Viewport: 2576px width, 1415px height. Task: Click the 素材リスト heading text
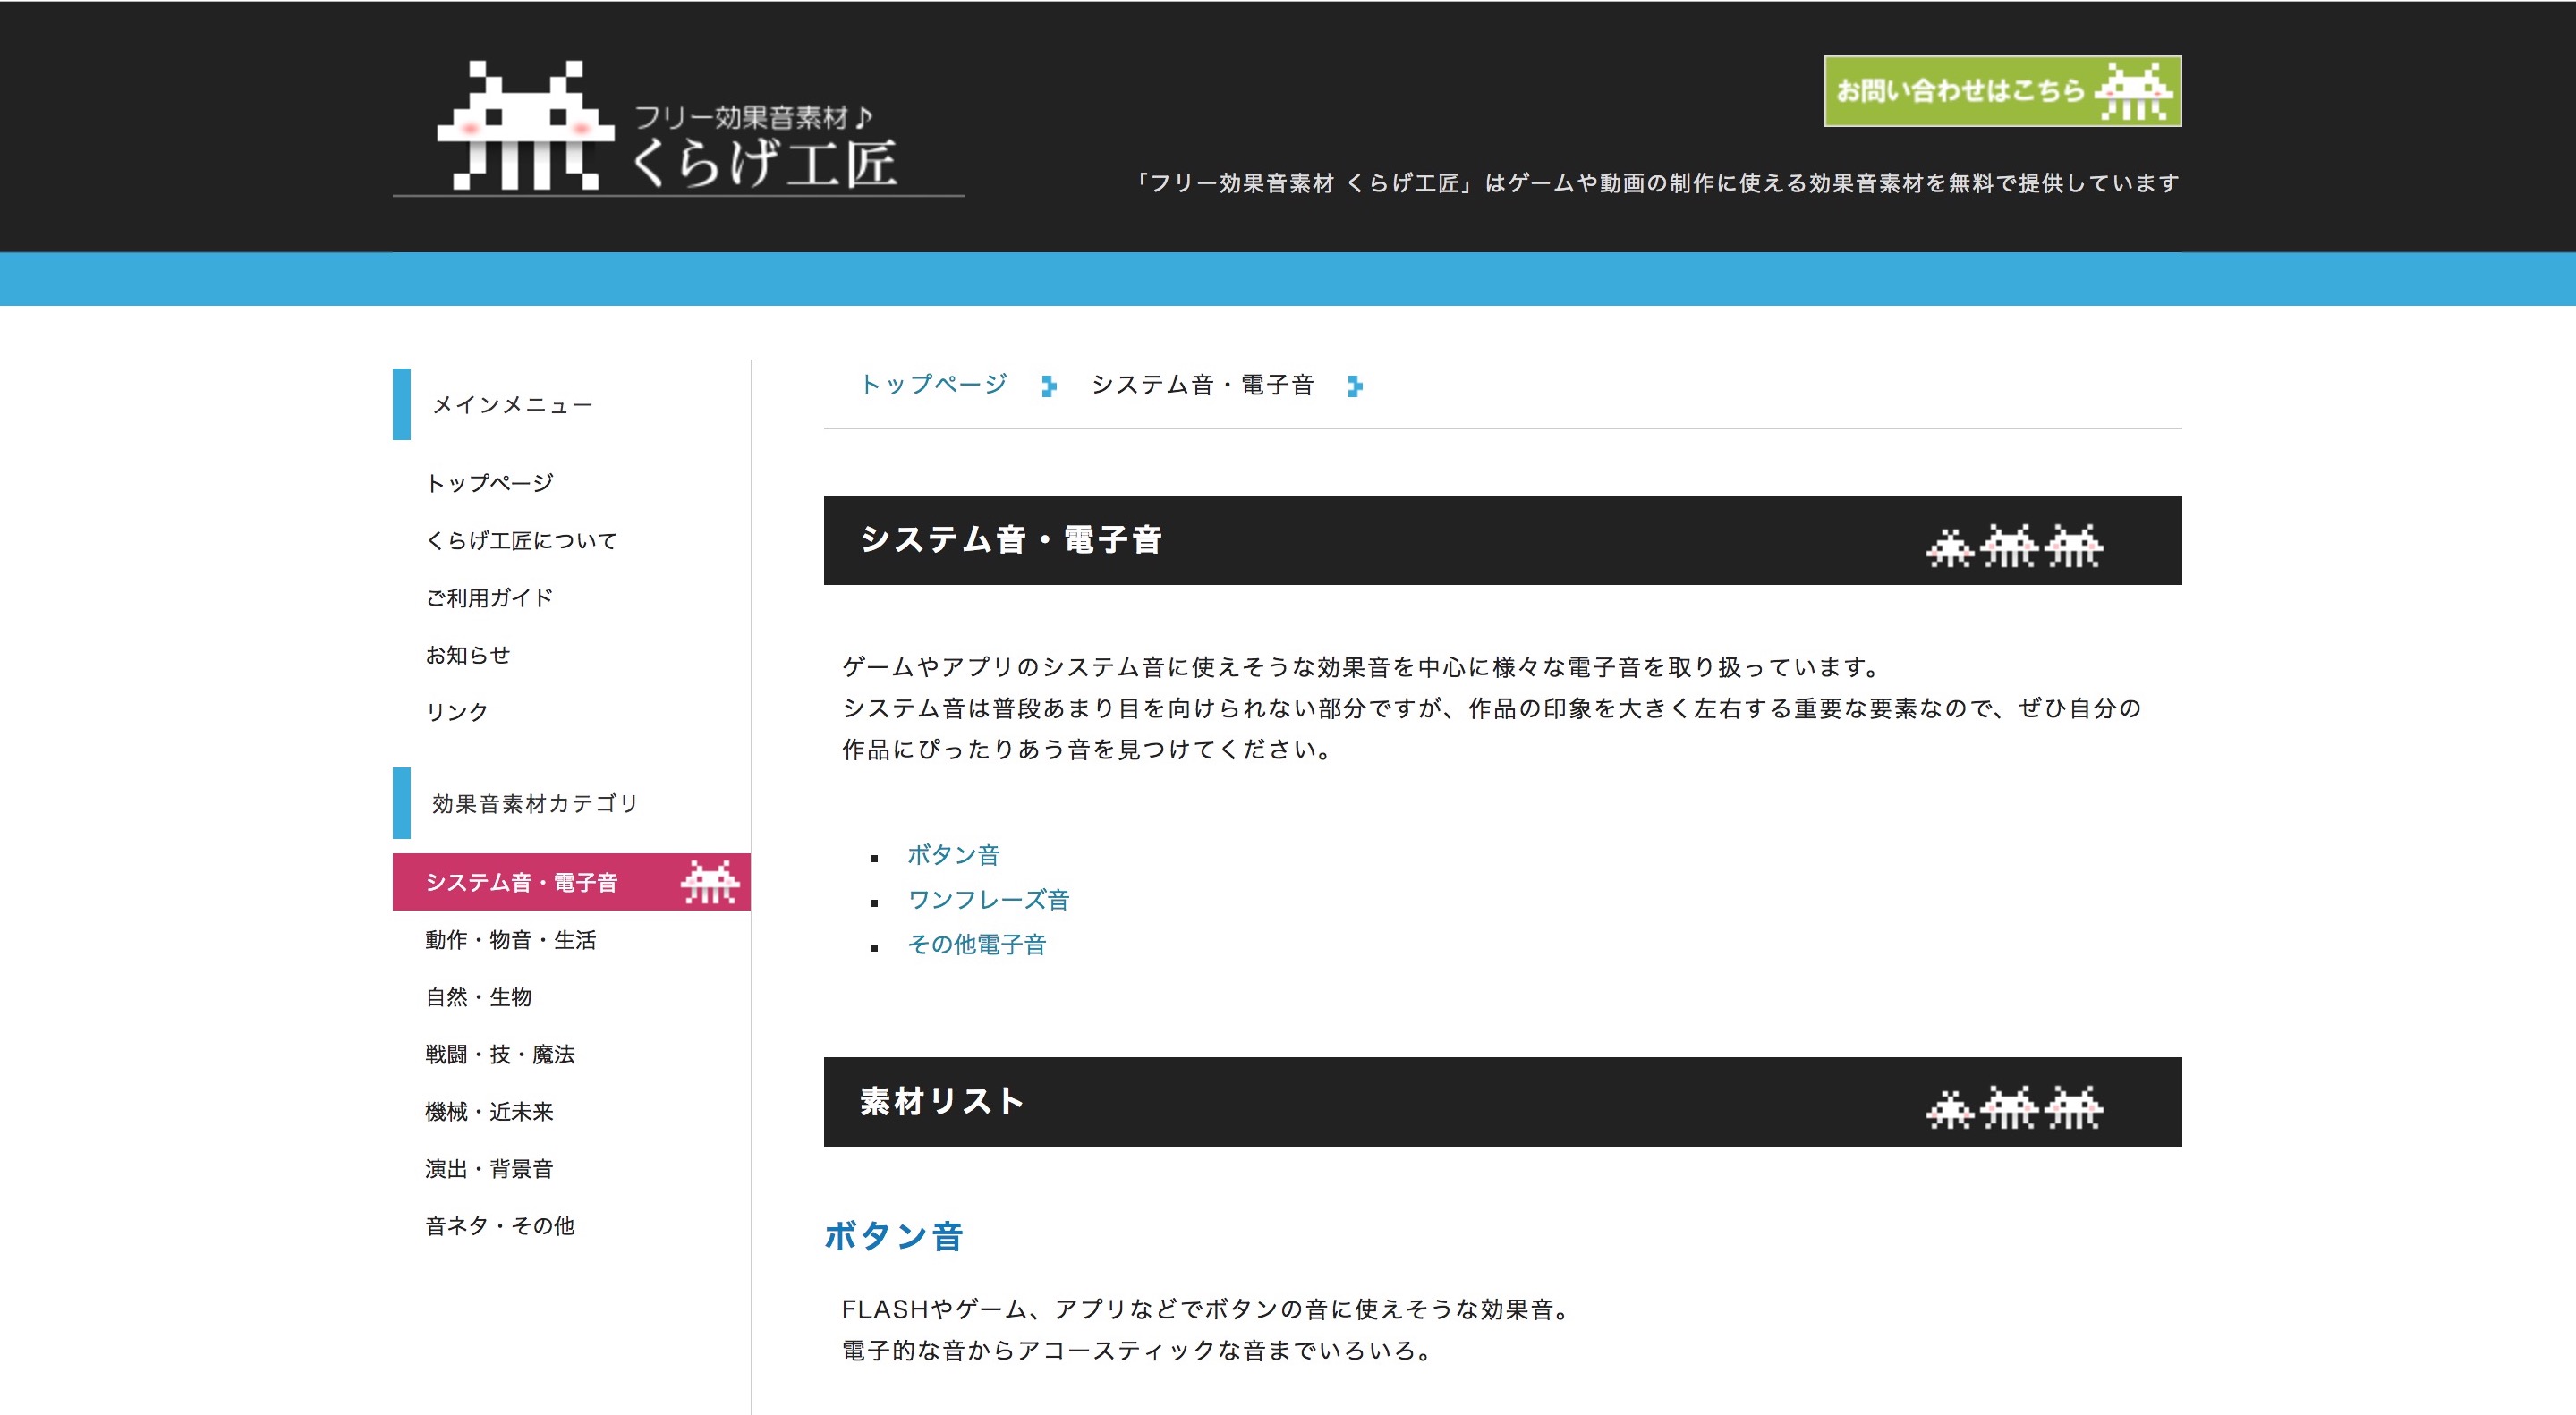(x=942, y=1101)
